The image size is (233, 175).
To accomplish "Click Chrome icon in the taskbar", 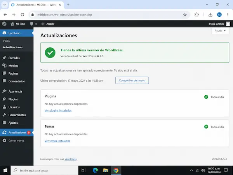I will coord(116,170).
